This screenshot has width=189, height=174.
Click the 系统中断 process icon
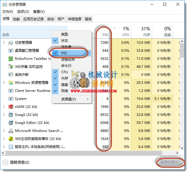[x=11, y=75]
